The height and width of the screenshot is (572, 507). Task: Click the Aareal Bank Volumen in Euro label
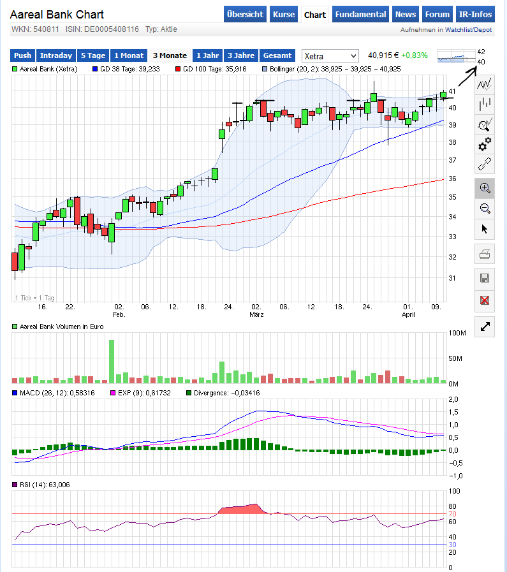pyautogui.click(x=62, y=327)
